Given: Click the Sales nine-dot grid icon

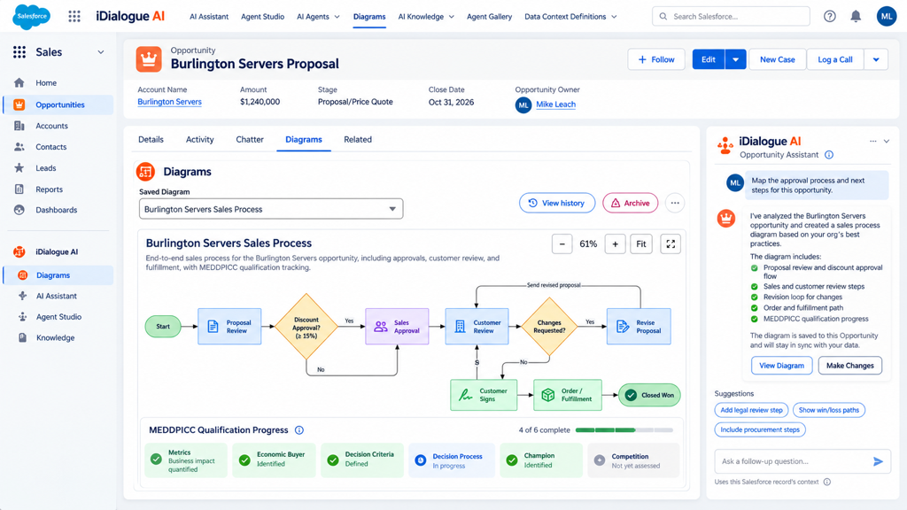Looking at the screenshot, I should (19, 52).
